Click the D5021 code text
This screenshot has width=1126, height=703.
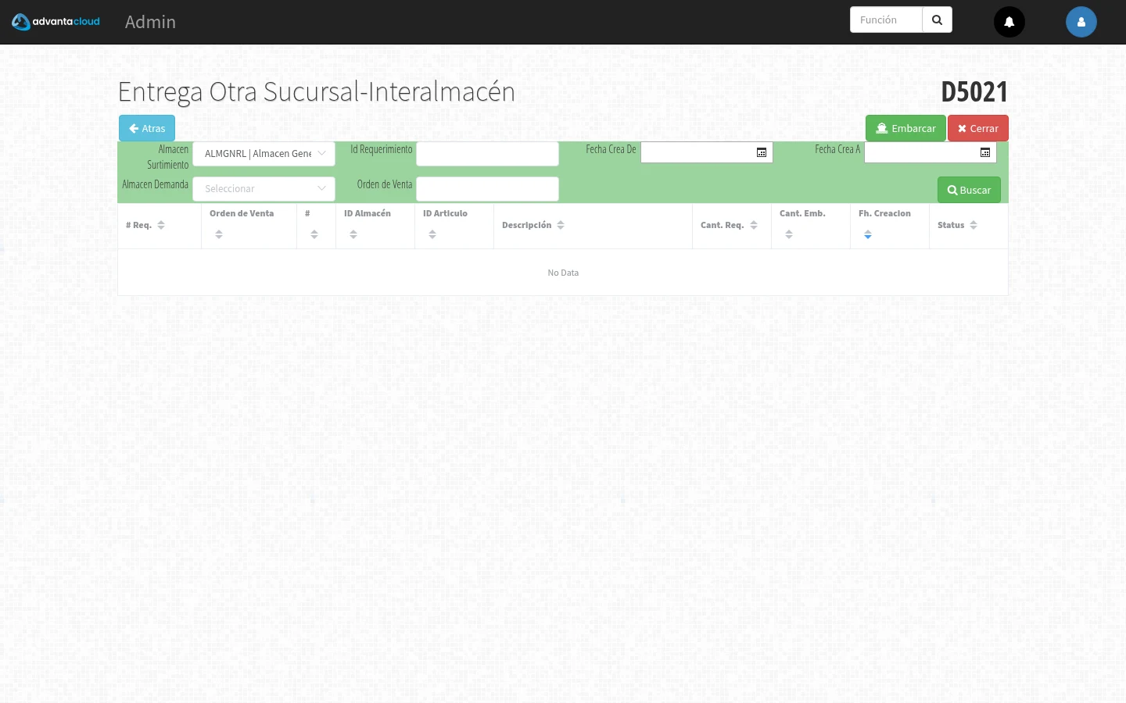974,91
